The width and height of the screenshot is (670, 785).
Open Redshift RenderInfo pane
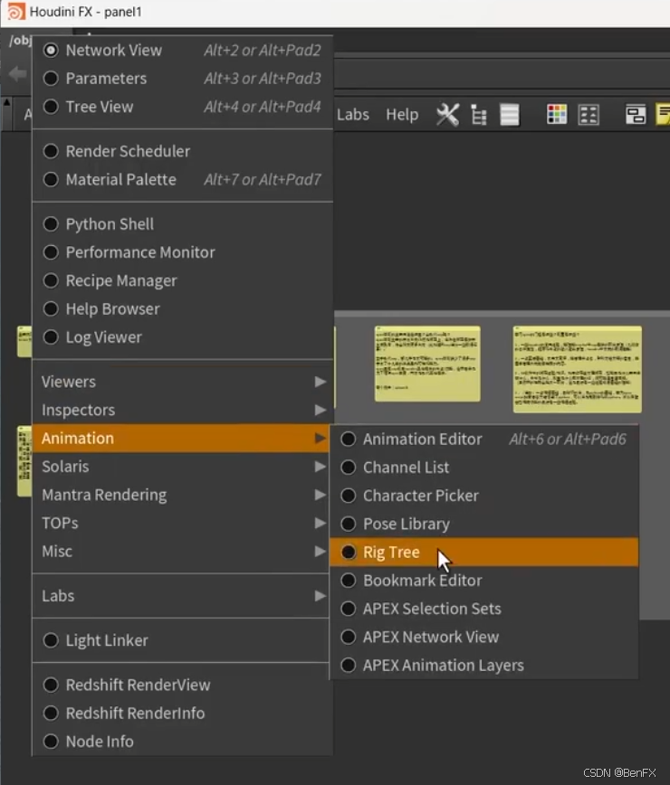(x=182, y=713)
